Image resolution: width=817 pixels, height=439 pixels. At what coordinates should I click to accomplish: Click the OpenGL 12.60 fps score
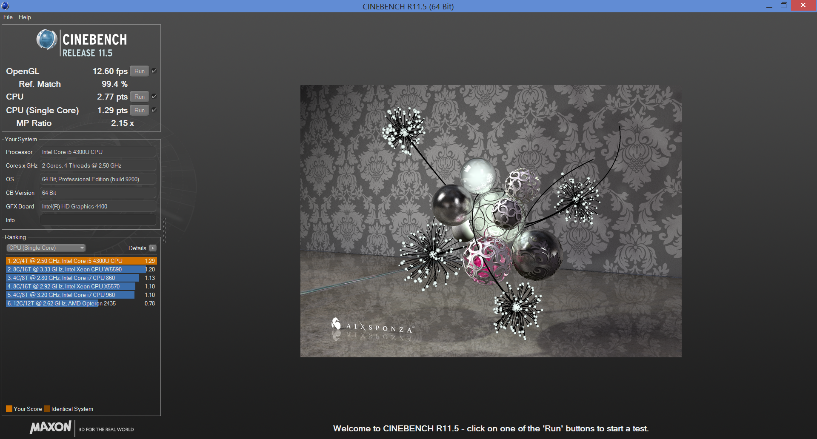pos(110,71)
